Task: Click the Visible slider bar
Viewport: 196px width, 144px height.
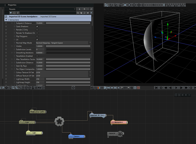Action: point(68,46)
